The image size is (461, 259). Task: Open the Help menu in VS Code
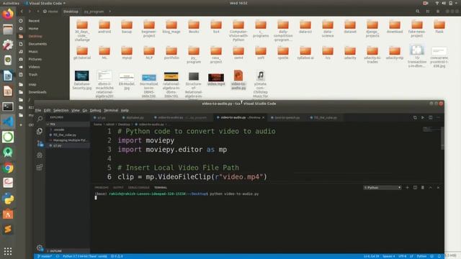125,110
